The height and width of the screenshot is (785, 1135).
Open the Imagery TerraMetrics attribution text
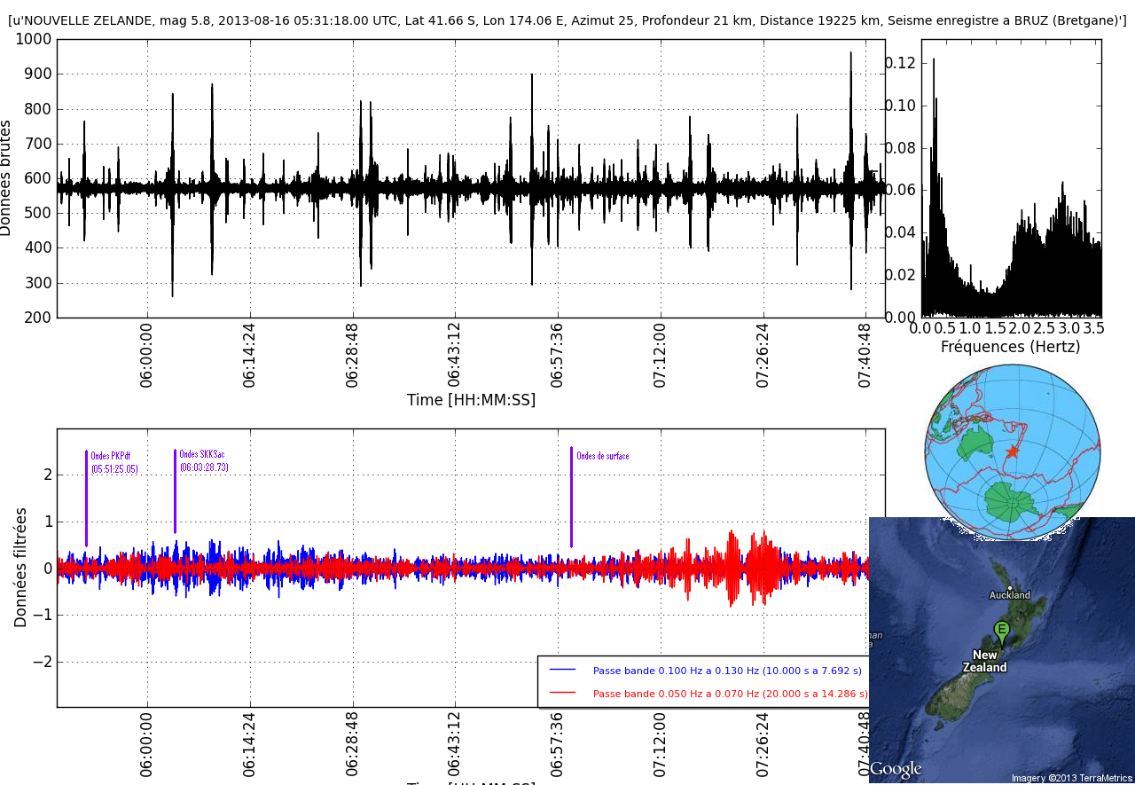[x=1071, y=778]
